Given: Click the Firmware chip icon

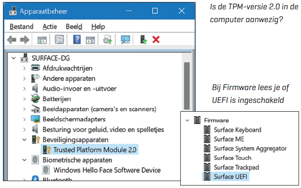Looking at the screenshot, I should (197, 120).
